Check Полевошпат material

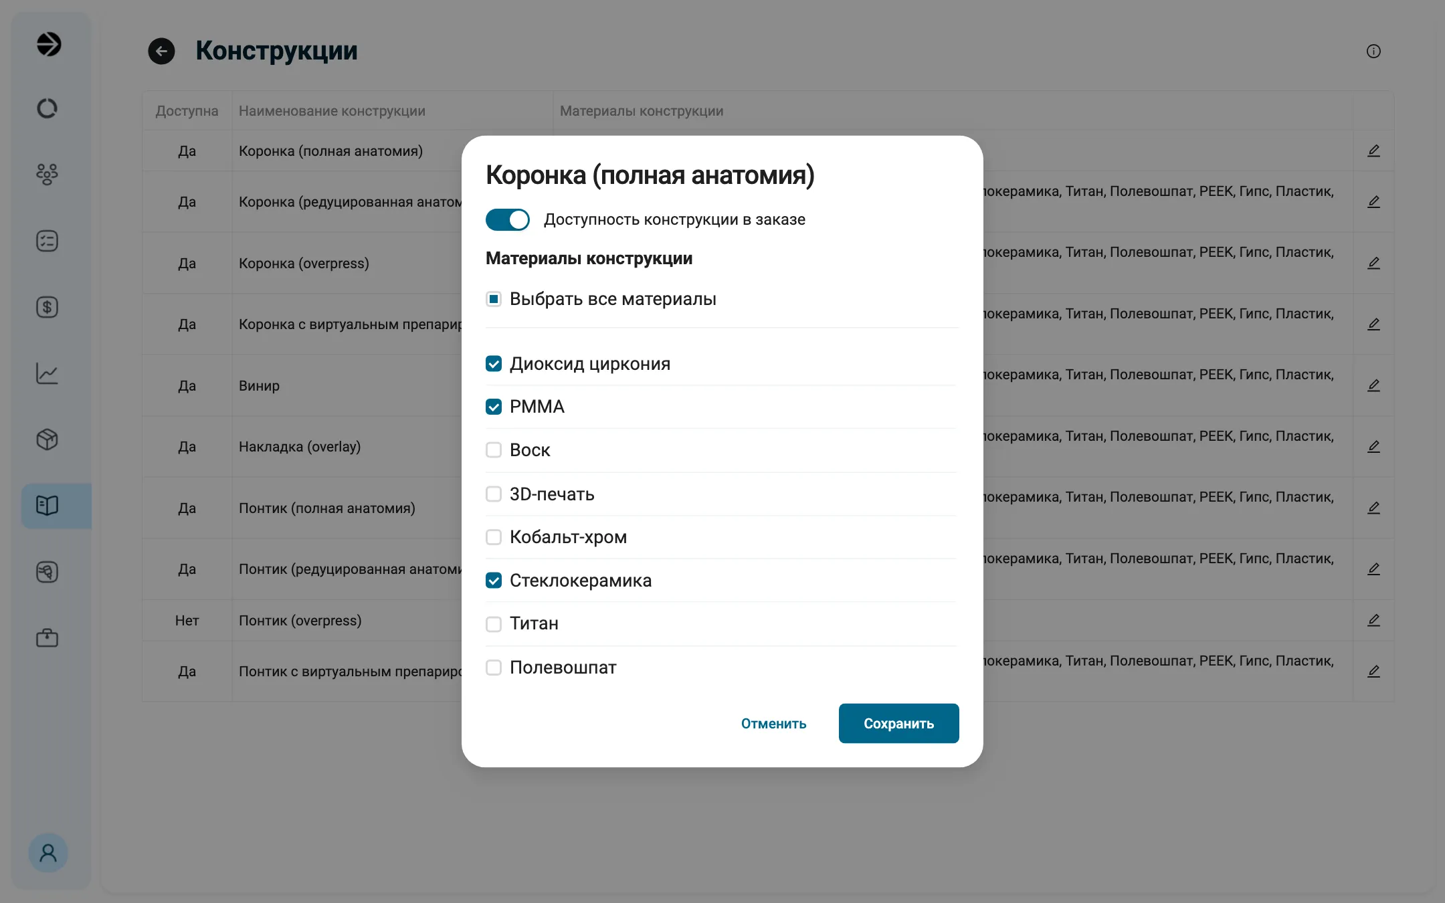coord(494,668)
